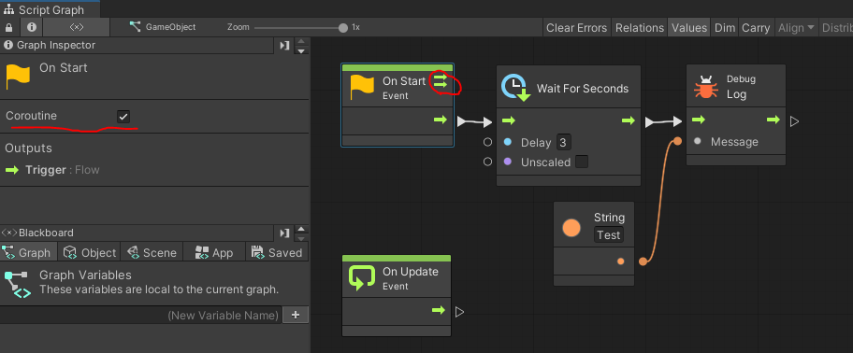Click the On Update trigger output port

(439, 310)
